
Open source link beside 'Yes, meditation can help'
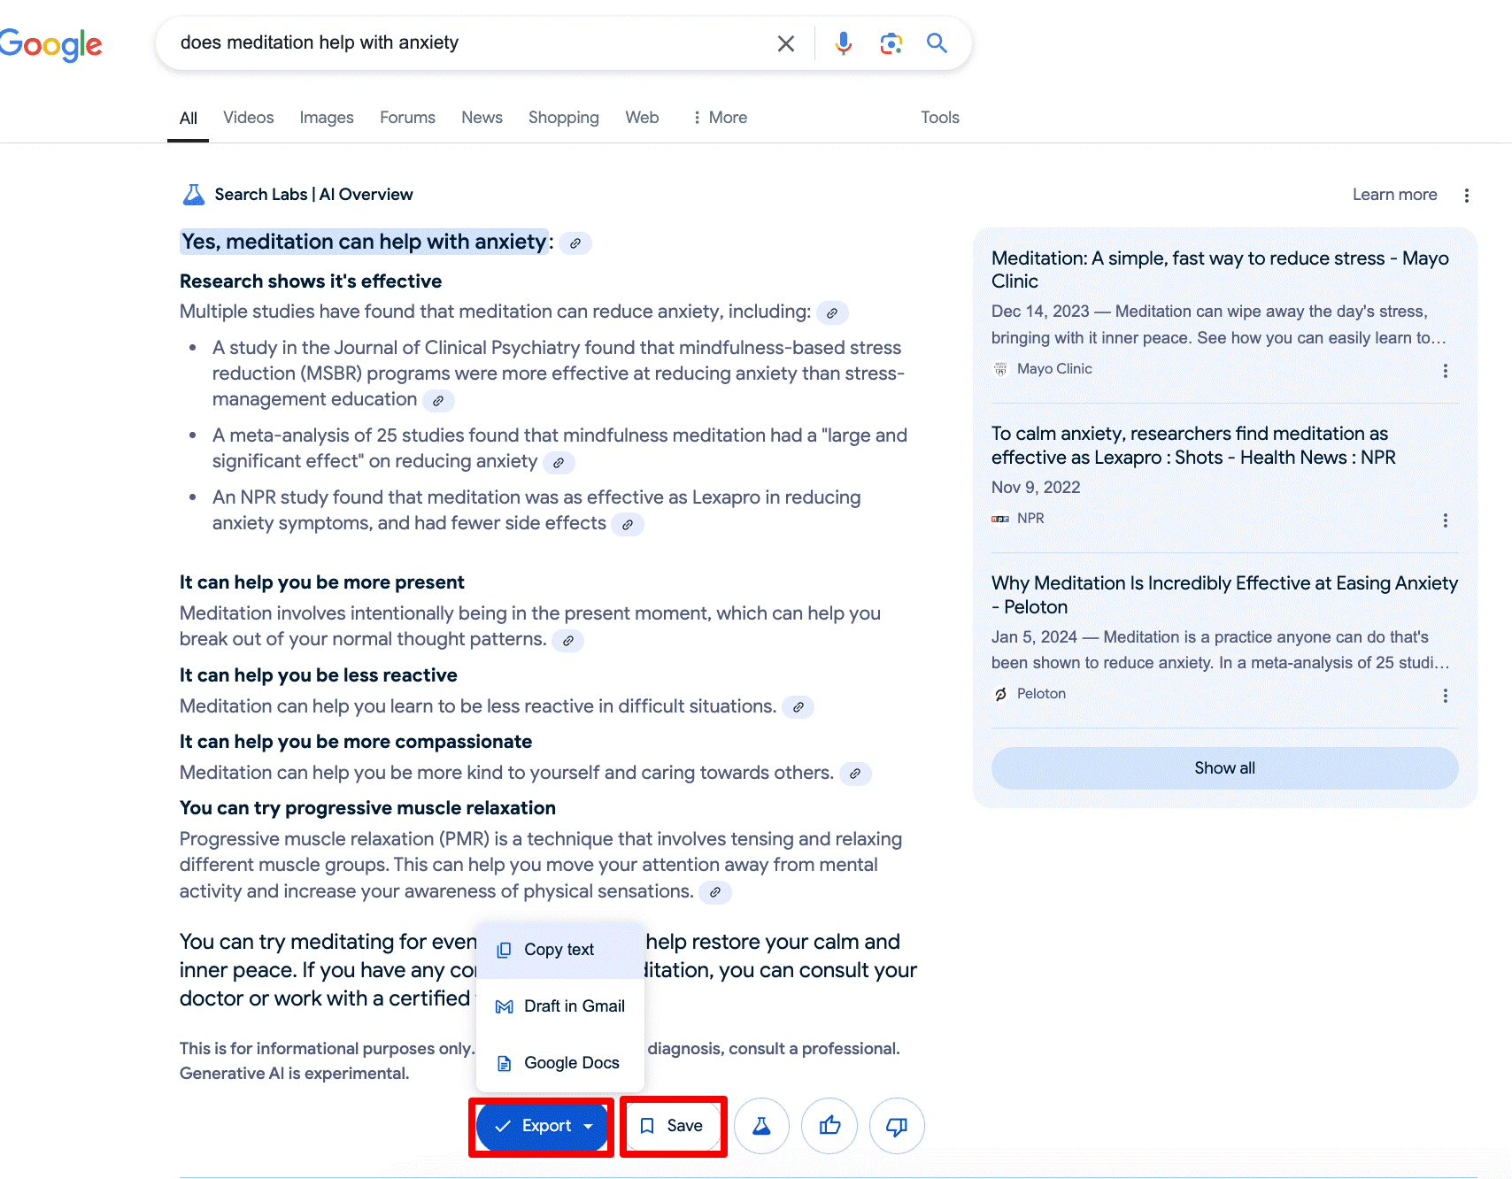pos(575,243)
